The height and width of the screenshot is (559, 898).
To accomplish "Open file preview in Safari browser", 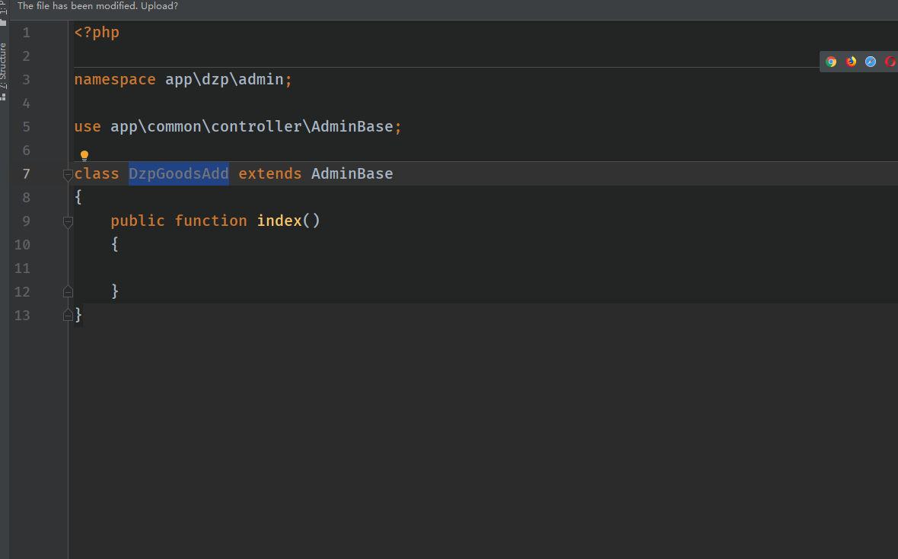I will click(871, 62).
